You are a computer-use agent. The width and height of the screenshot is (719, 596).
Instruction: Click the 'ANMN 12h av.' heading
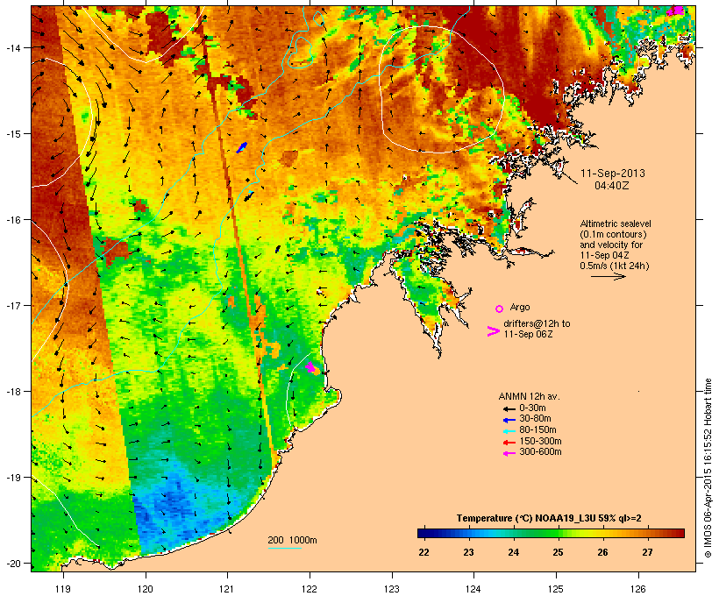529,396
